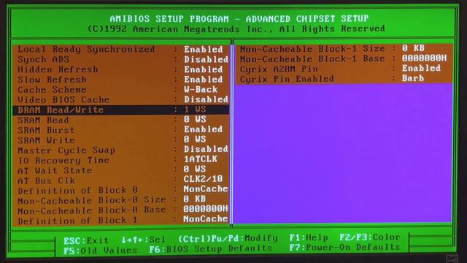This screenshot has height=263, width=467.
Task: Click the F5:Old Values hint
Action: tap(101, 251)
